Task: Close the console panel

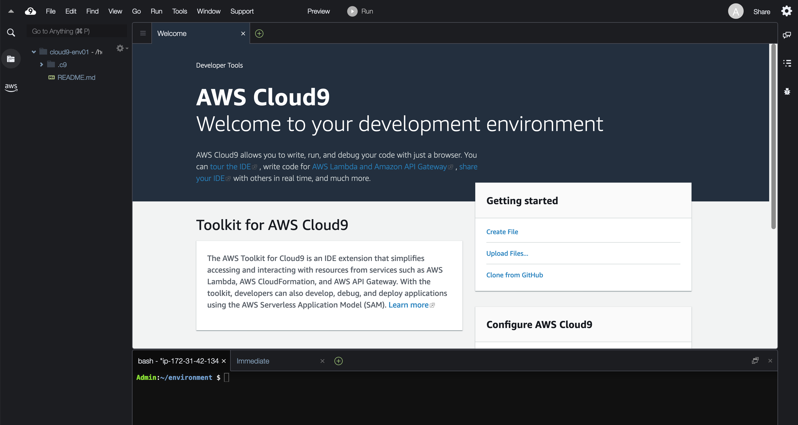Action: 770,361
